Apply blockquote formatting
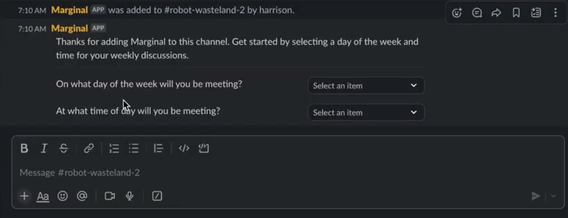The height and width of the screenshot is (218, 568). pos(158,148)
